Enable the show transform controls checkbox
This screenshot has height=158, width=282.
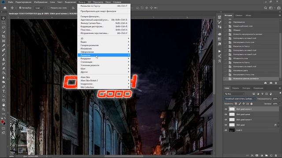[x=48, y=8]
